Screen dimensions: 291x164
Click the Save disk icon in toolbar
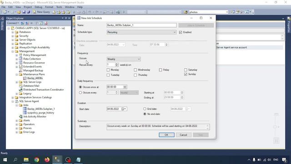24,12
